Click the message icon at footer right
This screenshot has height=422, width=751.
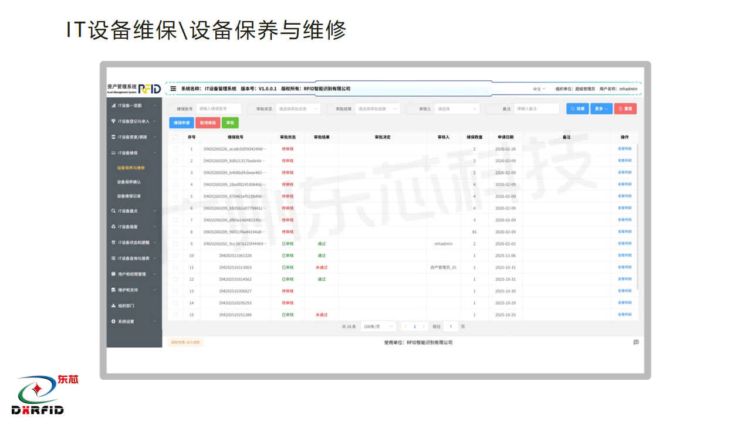[x=636, y=342]
